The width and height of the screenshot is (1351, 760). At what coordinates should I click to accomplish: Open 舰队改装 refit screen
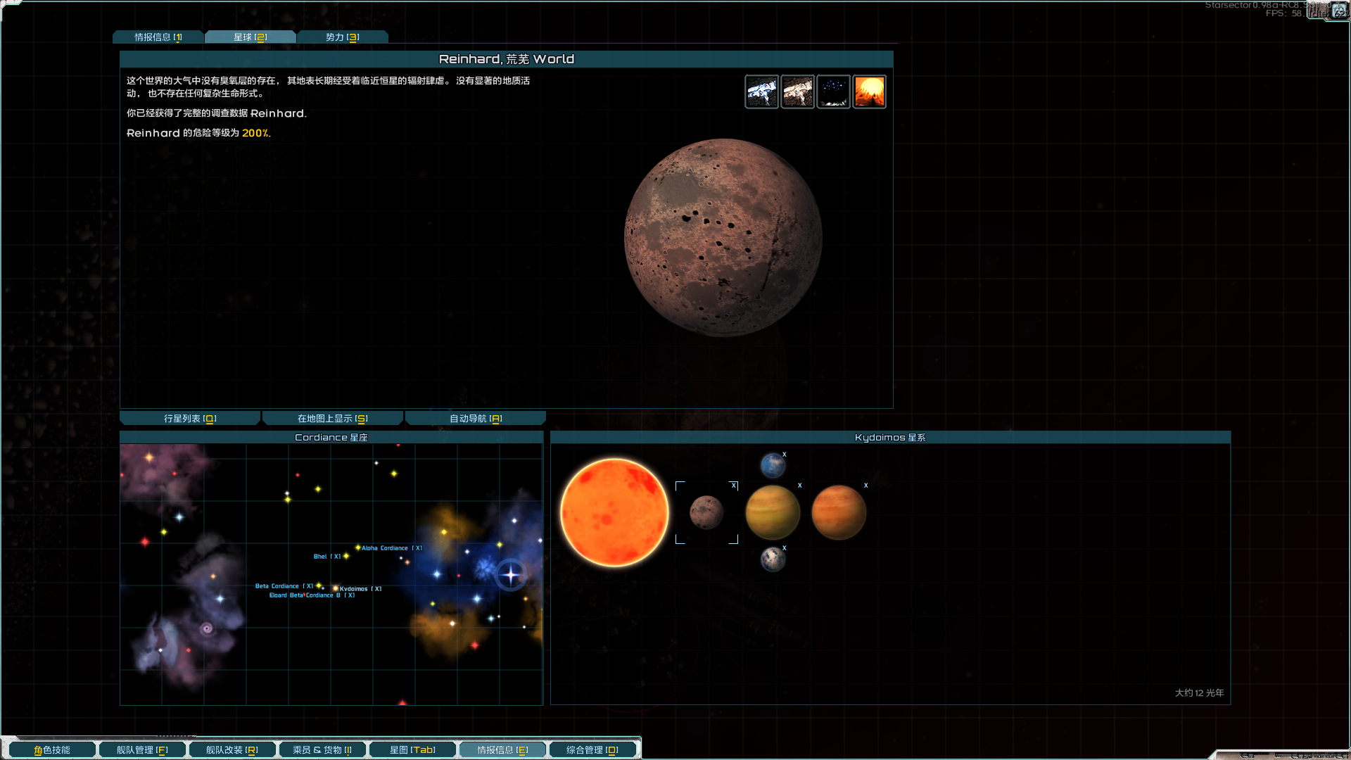(231, 750)
